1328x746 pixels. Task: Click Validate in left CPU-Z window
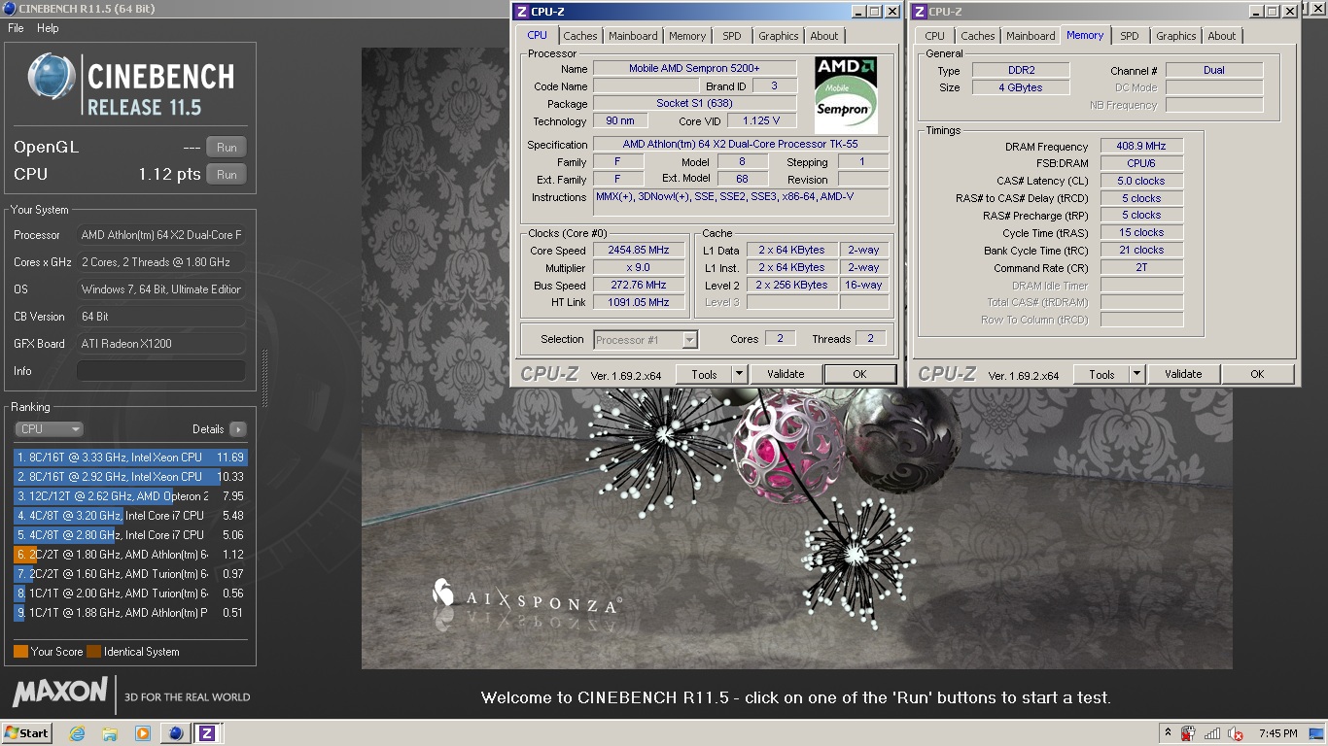tap(786, 374)
